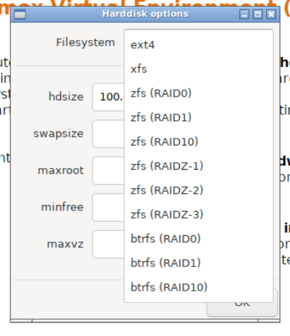Maximize the Harddisk options dialog
The height and width of the screenshot is (336, 290).
(x=258, y=14)
